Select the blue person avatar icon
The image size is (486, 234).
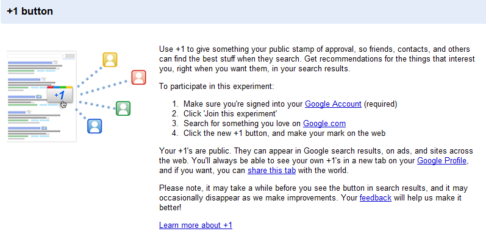tap(95, 126)
